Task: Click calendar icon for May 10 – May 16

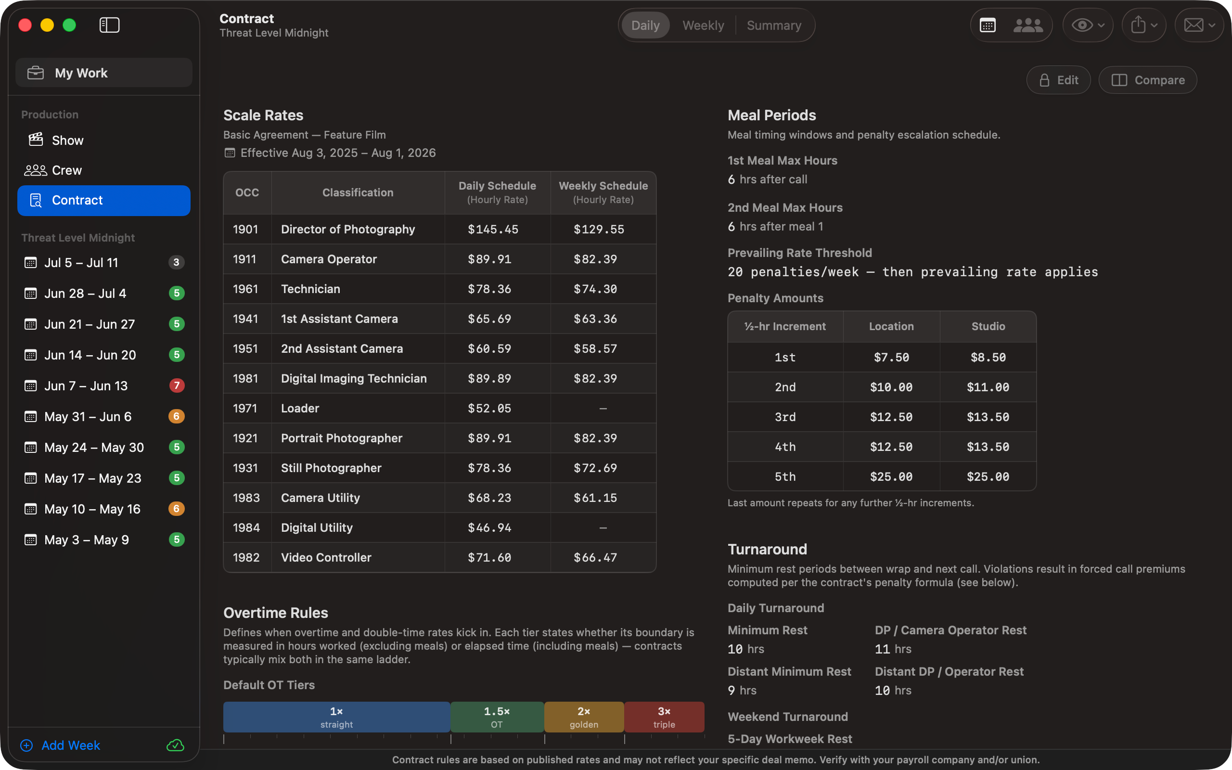Action: (30, 509)
